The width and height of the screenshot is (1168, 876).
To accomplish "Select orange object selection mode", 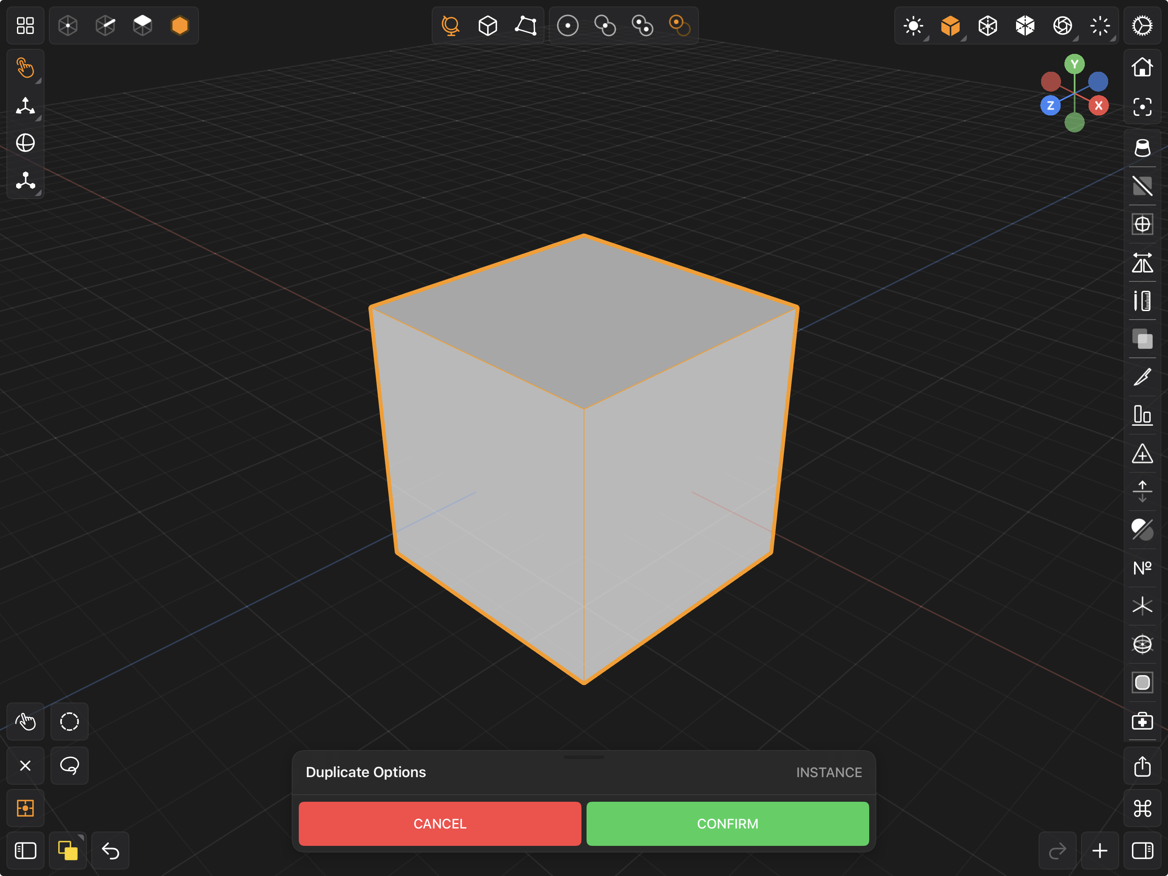I will point(180,25).
